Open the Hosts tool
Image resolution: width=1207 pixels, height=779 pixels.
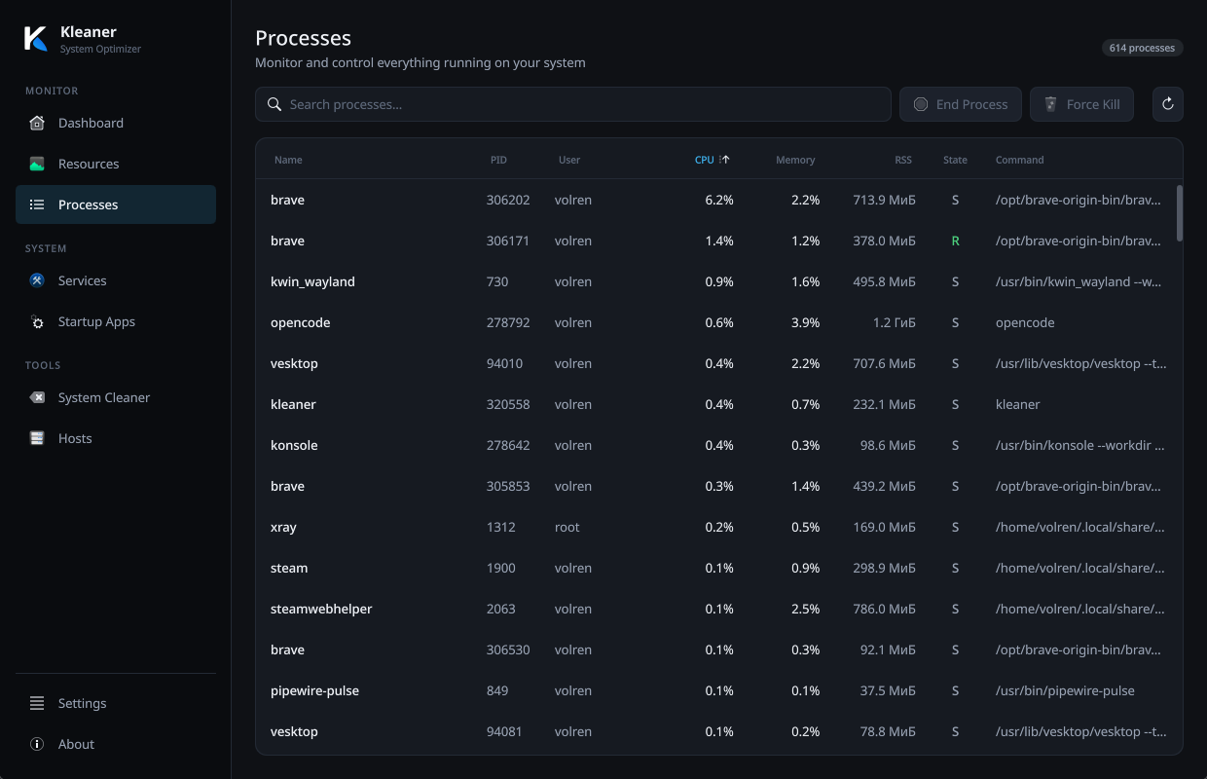116,438
